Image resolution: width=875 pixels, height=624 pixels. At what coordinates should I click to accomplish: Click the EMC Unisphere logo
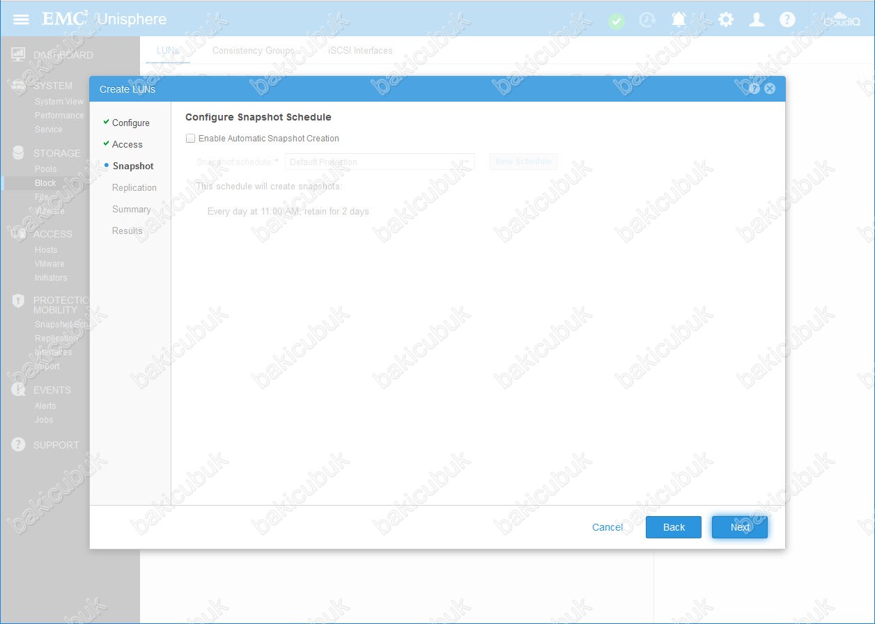coord(104,19)
